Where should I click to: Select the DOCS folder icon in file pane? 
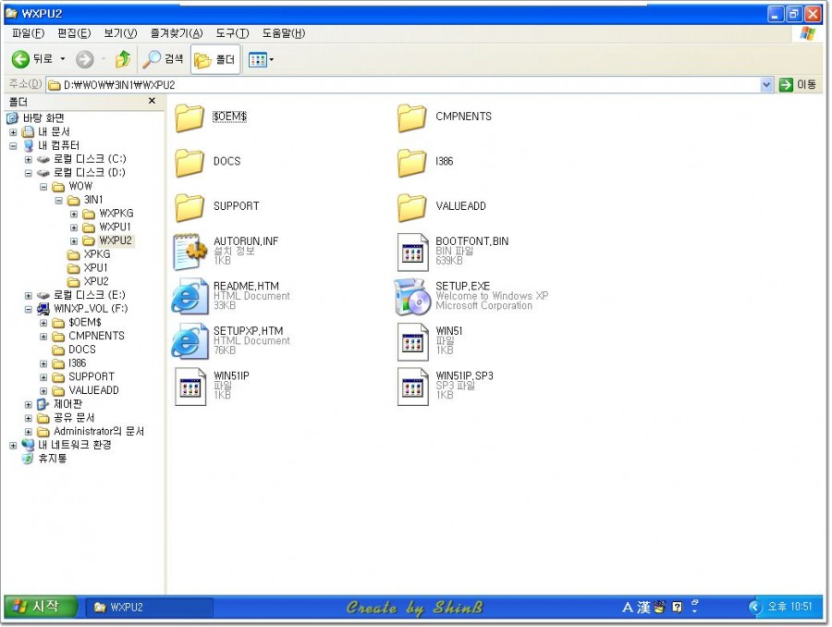pyautogui.click(x=190, y=162)
